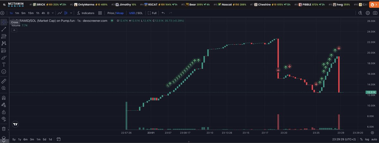The height and width of the screenshot is (143, 379).
Task: Open the layout grid selector
Action: click(100, 13)
